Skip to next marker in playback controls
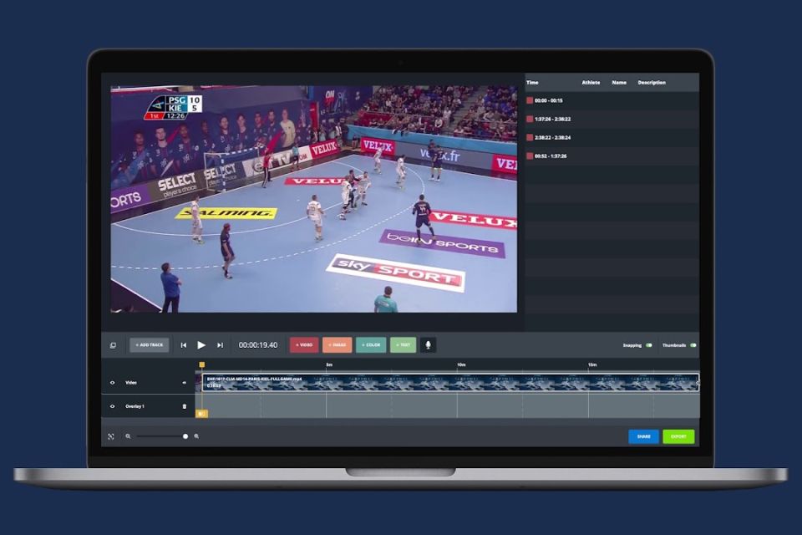 coord(220,345)
